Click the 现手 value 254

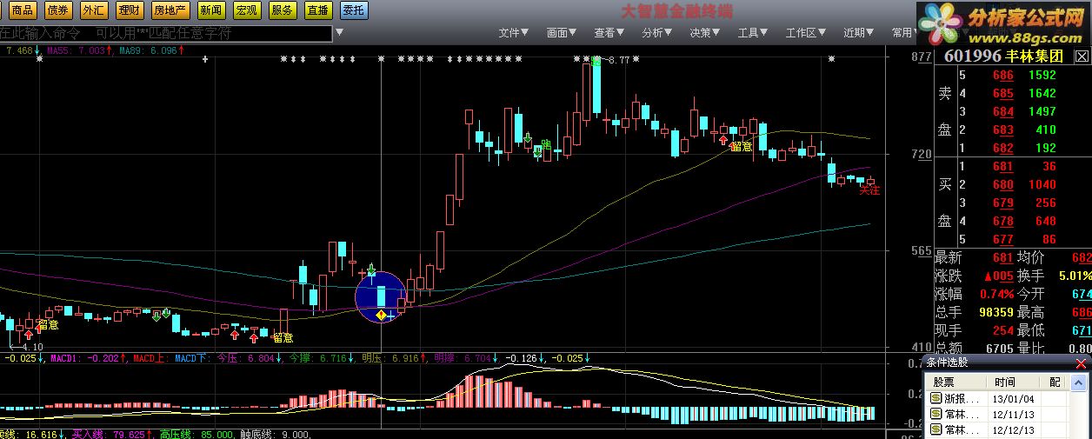coord(1003,330)
